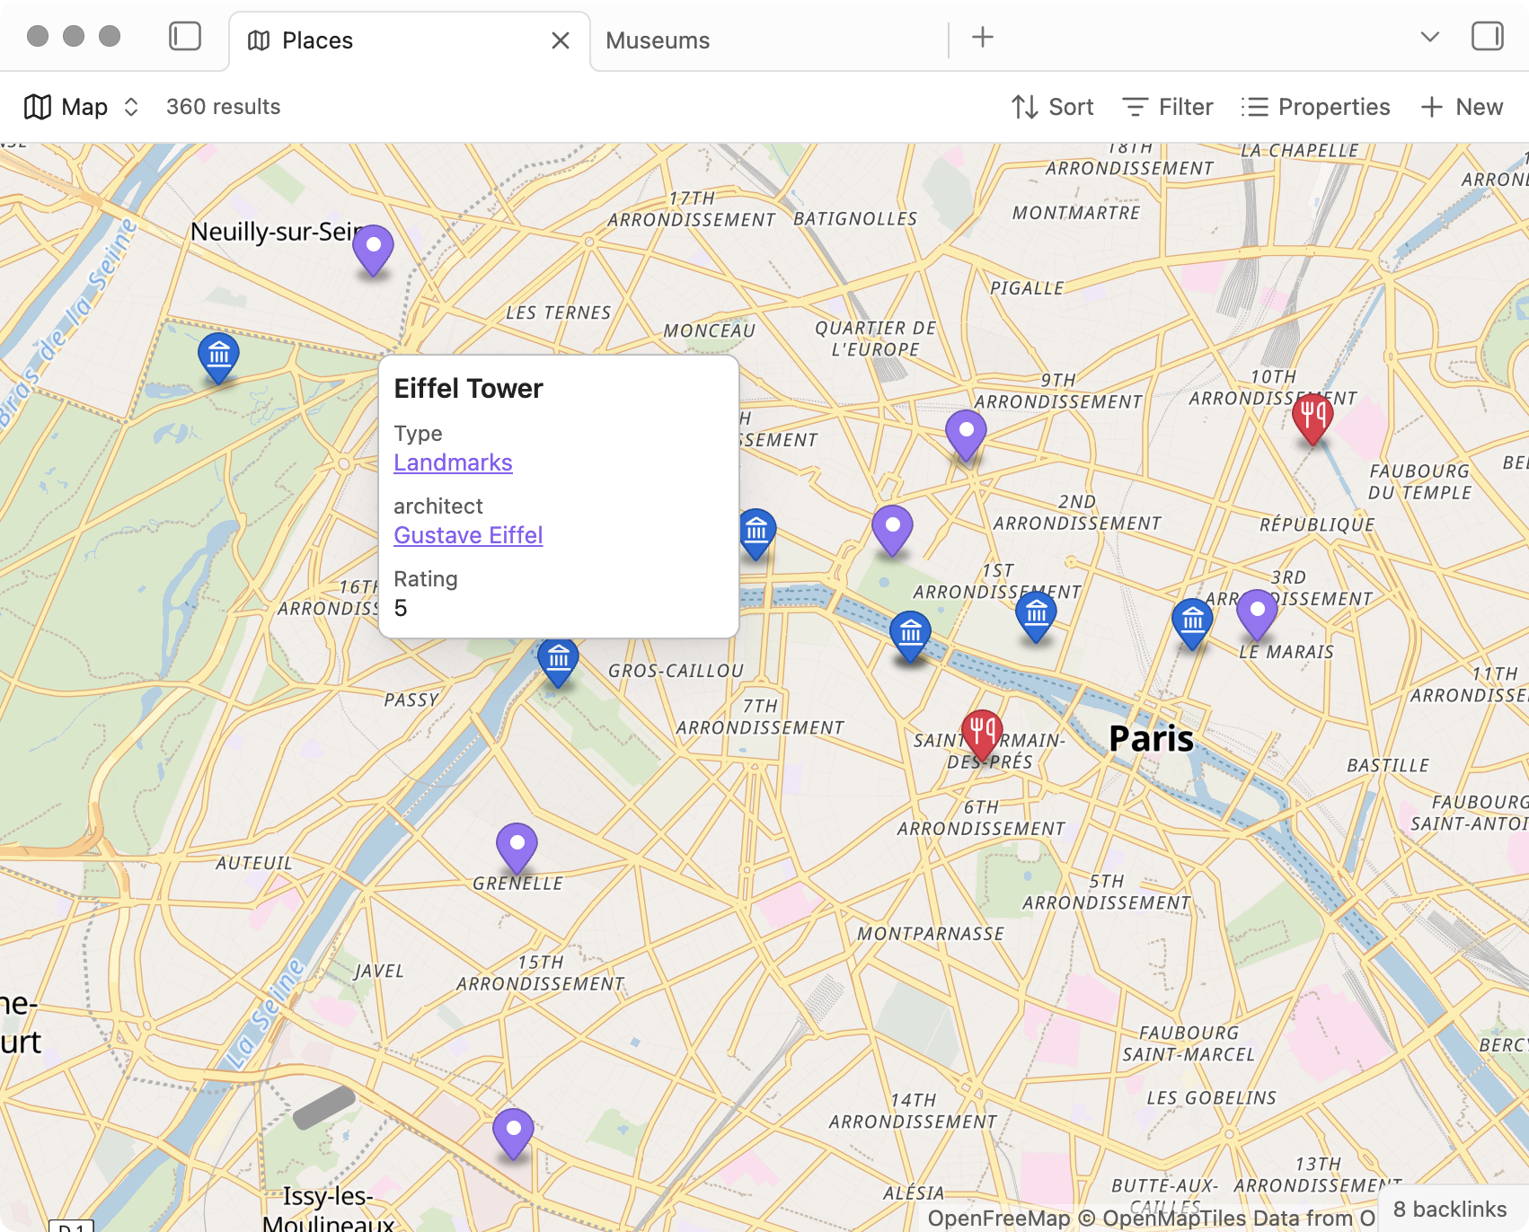Select the Places tab
This screenshot has height=1232, width=1529.
coord(316,40)
